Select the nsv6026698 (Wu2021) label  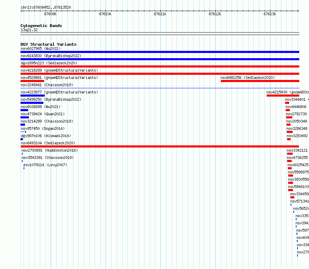[41, 107]
